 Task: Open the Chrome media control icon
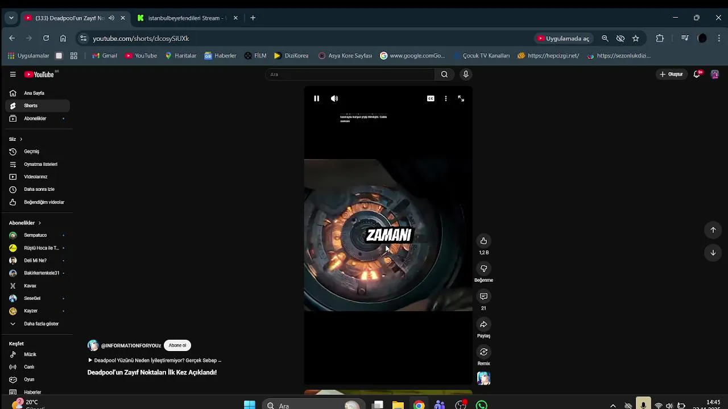pos(685,39)
